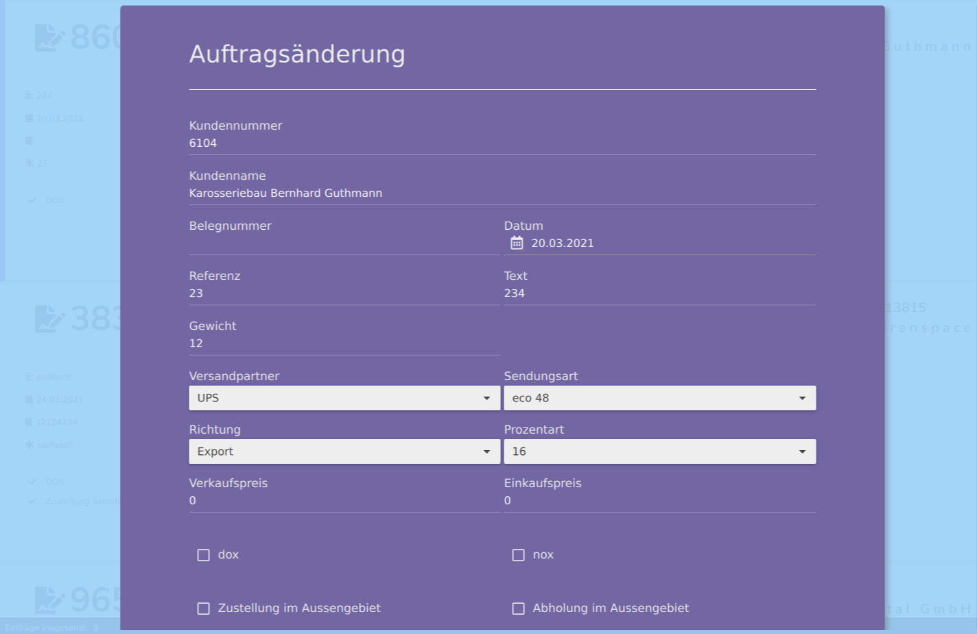The width and height of the screenshot is (977, 634).
Task: Click the Einkaufspreis input field
Action: point(659,501)
